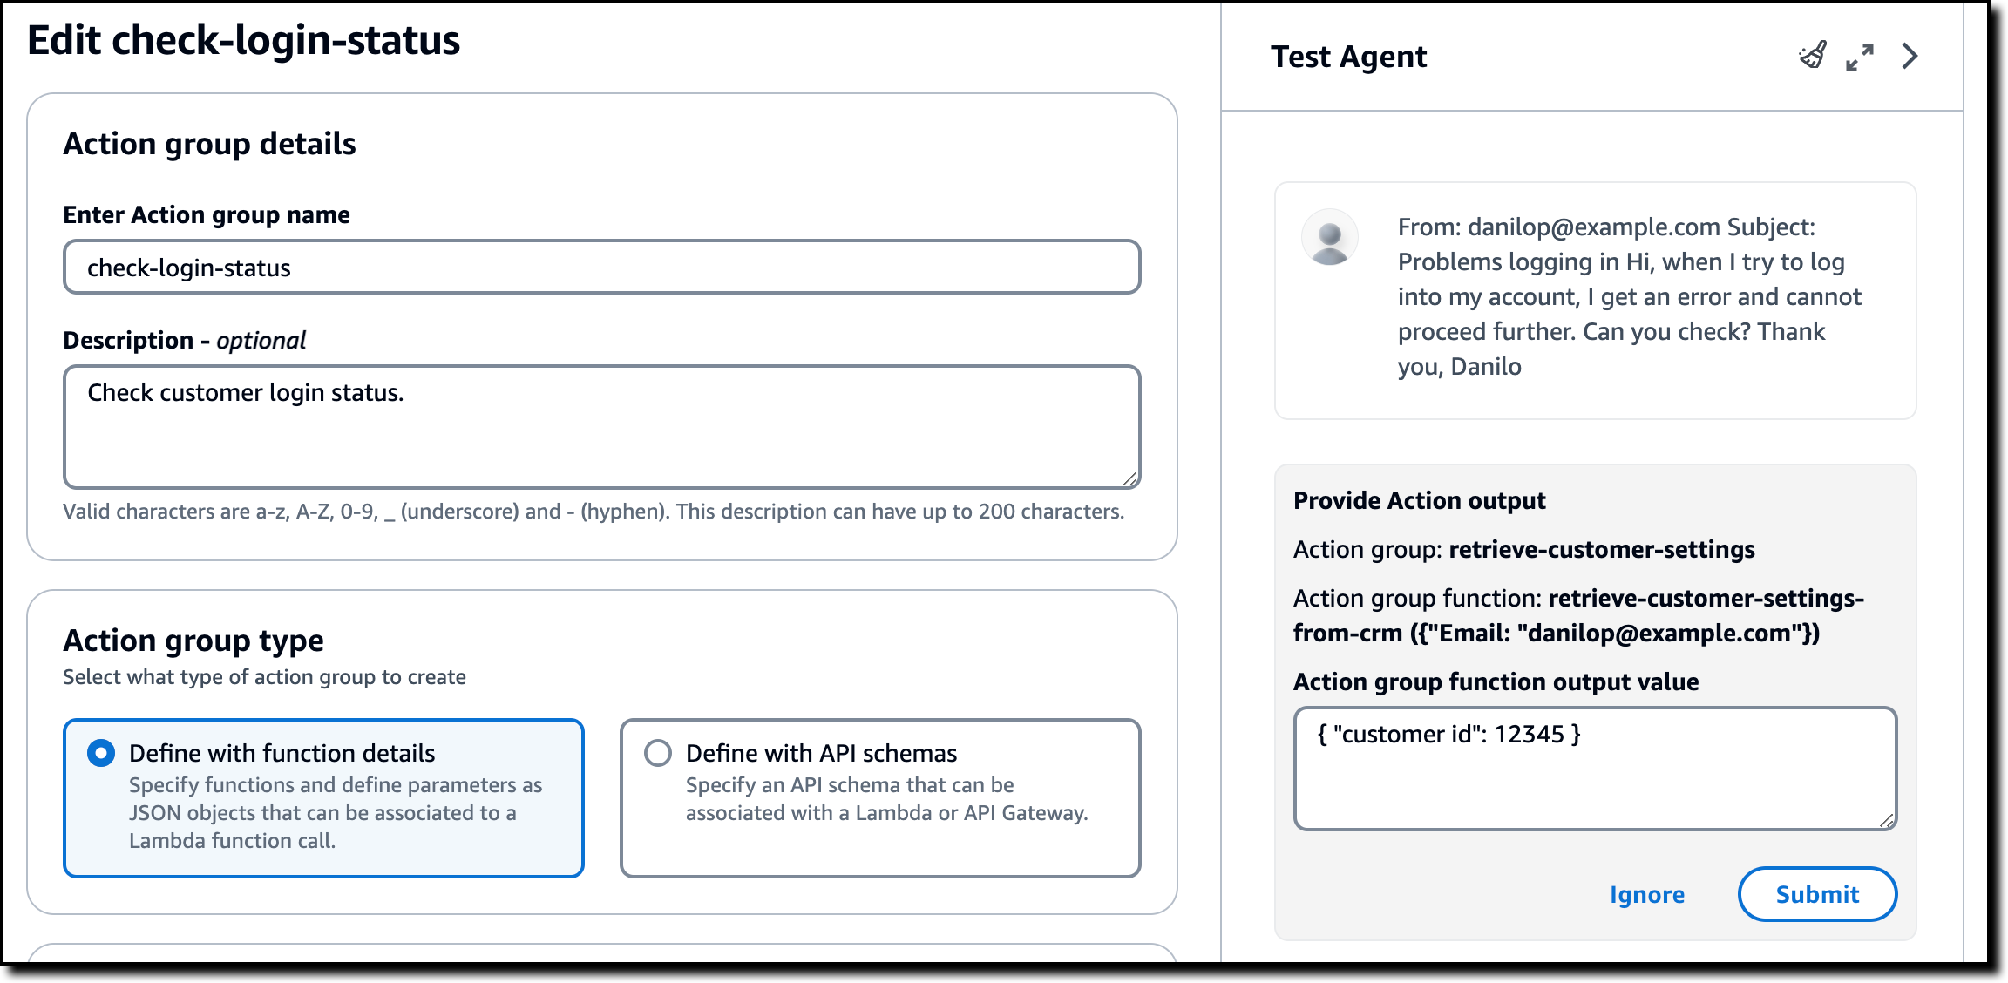The image size is (2008, 983).
Task: Click the user avatar next to the message
Action: point(1329,237)
